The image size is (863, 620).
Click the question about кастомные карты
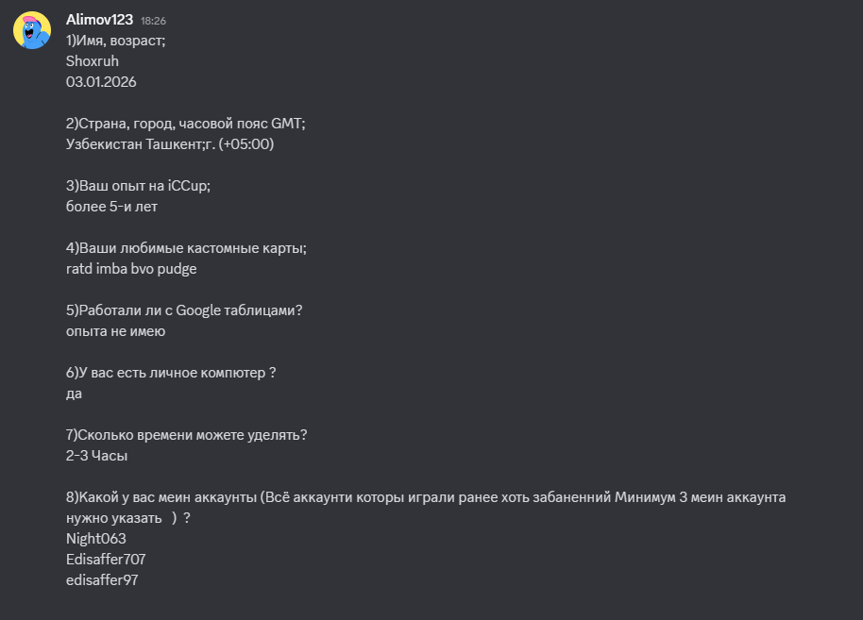[x=186, y=248]
